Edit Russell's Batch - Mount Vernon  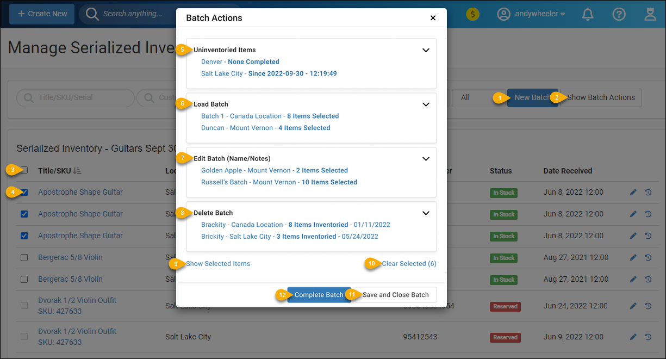(279, 183)
